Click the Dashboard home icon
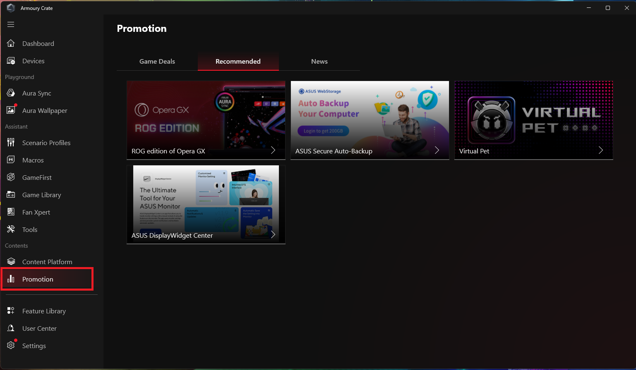The image size is (636, 370). click(x=11, y=43)
